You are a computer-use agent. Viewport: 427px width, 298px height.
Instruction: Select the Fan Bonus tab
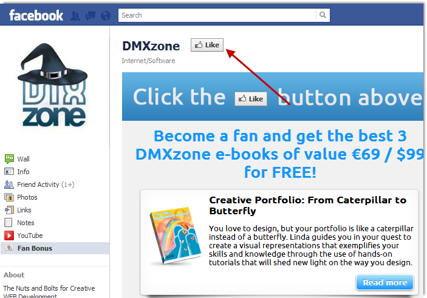[x=55, y=248]
